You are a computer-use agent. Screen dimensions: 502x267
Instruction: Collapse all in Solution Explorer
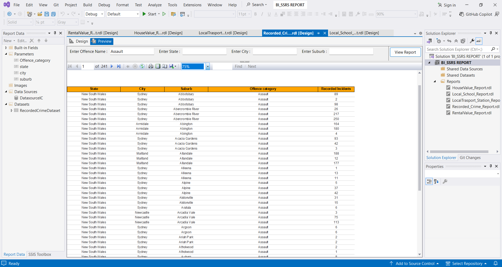pyautogui.click(x=456, y=41)
